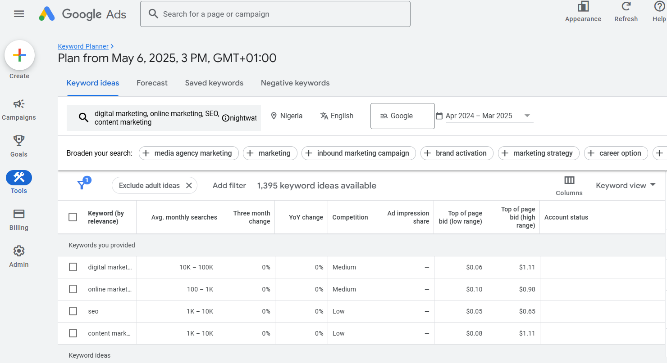
Task: Open the Appearance settings icon
Action: (583, 7)
